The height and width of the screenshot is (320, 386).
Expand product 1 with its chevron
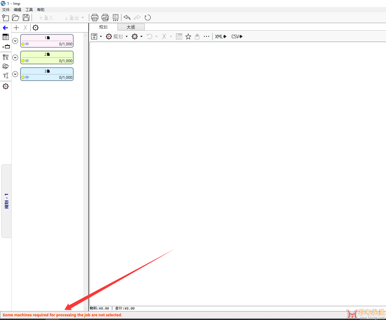tap(15, 41)
